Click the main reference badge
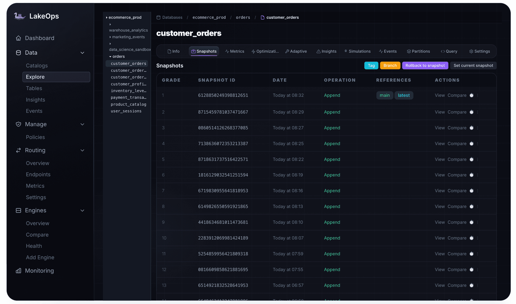This screenshot has width=516, height=304. pos(385,95)
